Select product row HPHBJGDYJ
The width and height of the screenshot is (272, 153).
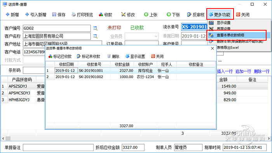(22, 100)
